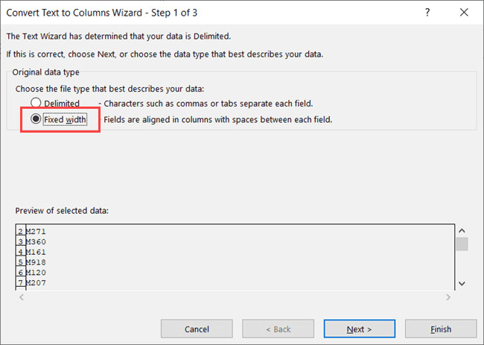The width and height of the screenshot is (484, 345).
Task: Proceed with the Next button
Action: [x=359, y=329]
